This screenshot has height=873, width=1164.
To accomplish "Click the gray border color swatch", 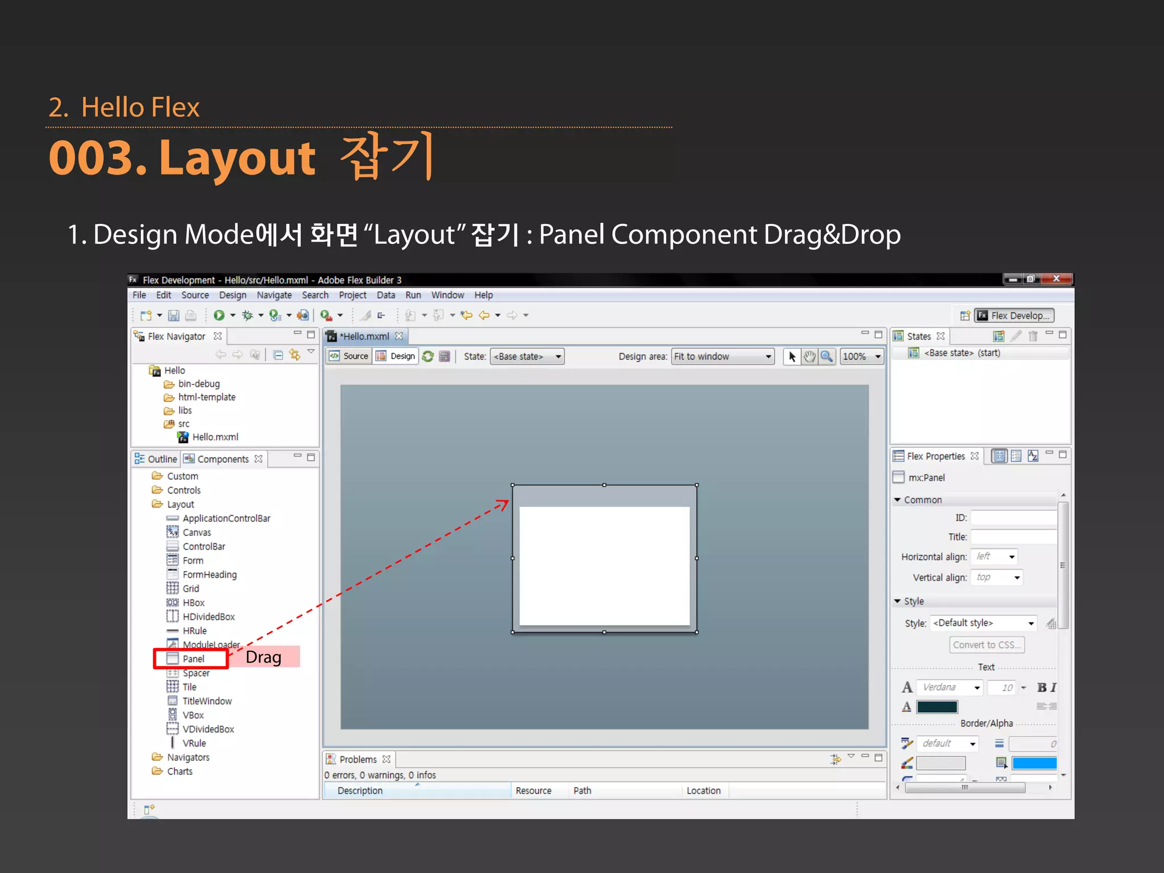I will click(941, 763).
